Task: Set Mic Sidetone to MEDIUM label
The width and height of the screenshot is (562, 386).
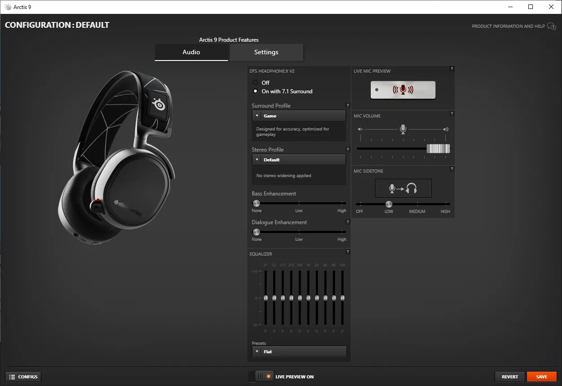Action: pyautogui.click(x=417, y=211)
